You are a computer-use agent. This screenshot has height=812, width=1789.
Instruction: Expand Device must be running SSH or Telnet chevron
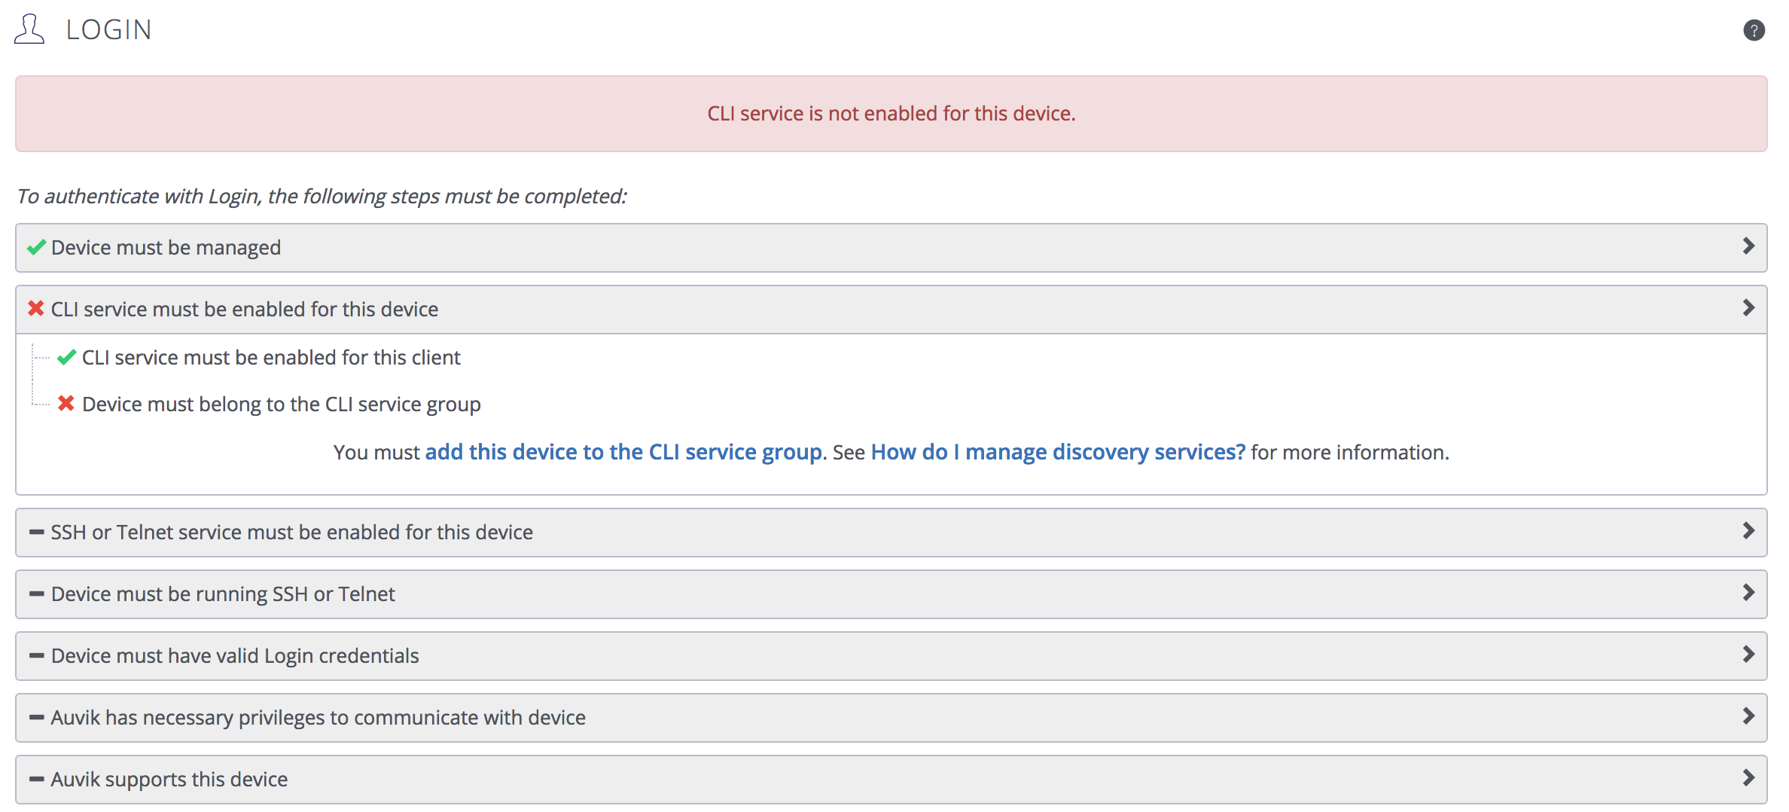point(1748,593)
